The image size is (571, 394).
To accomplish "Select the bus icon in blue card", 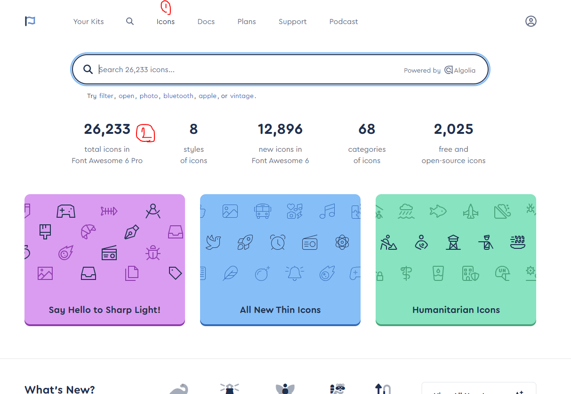I will (x=262, y=211).
